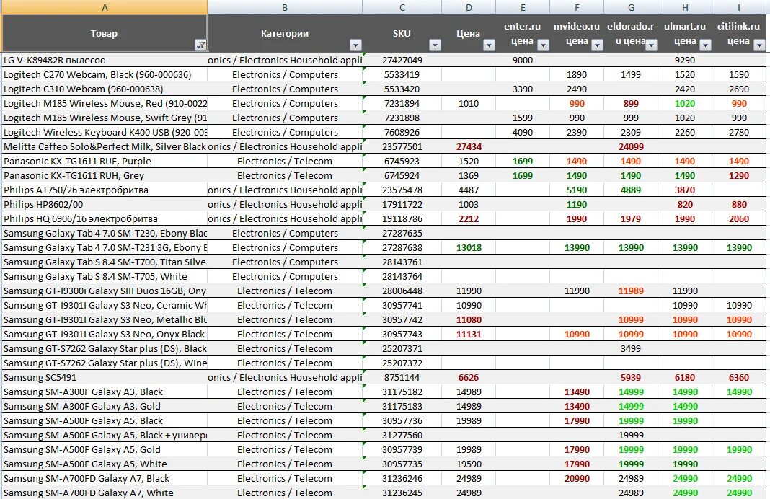Image resolution: width=770 pixels, height=499 pixels.
Task: Click mvideo.ru price 5190
Action: [577, 190]
